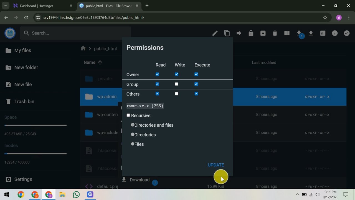Select the Files radio option

pyautogui.click(x=133, y=144)
